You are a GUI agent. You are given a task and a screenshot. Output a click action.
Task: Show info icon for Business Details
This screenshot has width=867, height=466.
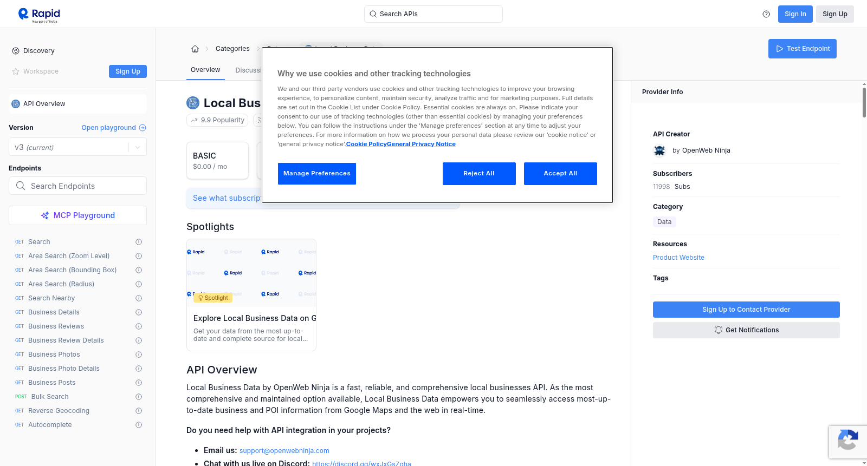coord(139,312)
